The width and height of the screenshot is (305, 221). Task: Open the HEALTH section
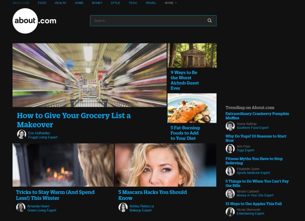pos(60,3)
